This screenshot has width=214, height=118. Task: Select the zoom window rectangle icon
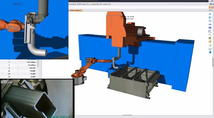pos(210,31)
